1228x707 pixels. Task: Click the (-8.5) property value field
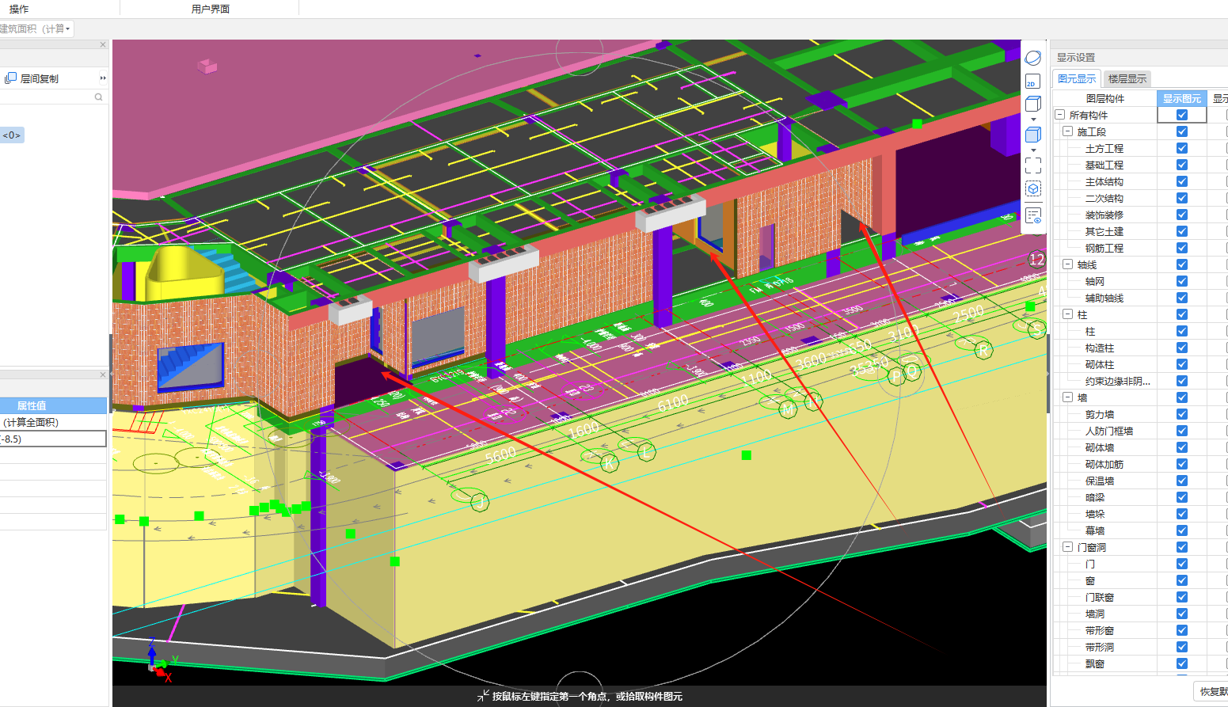click(x=52, y=439)
